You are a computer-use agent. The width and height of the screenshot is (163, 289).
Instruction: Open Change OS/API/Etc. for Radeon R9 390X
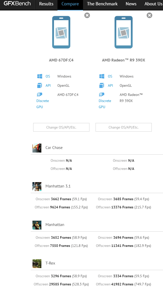coord(124,127)
